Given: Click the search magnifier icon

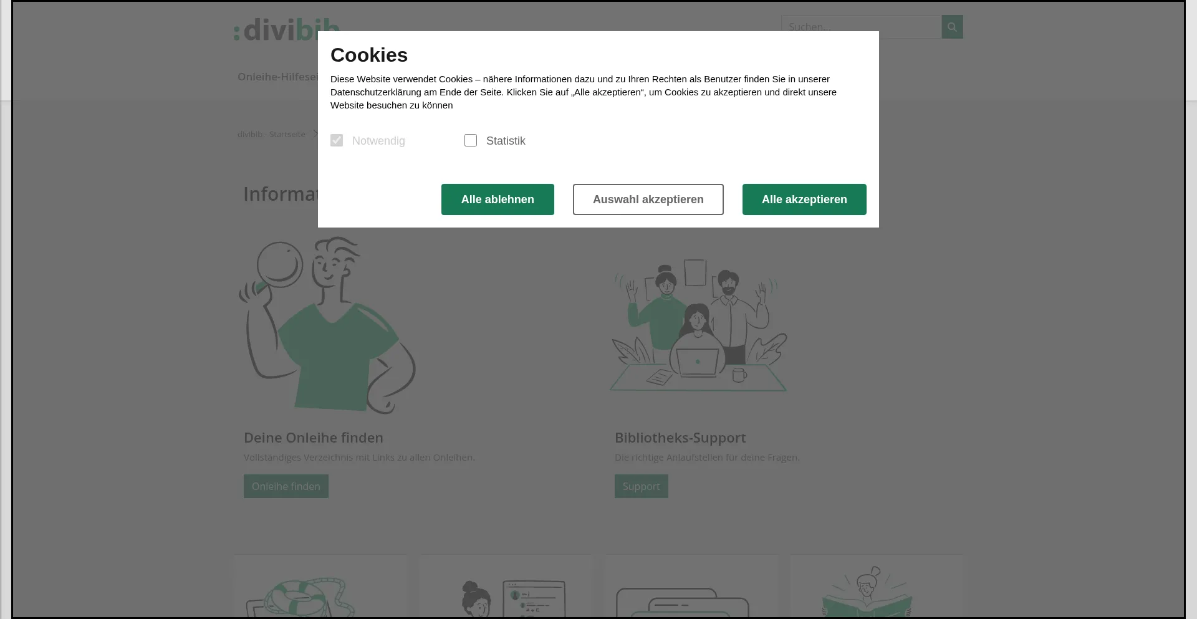Looking at the screenshot, I should (x=952, y=27).
